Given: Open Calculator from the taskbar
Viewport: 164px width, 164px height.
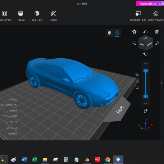Looking at the screenshot, I should pyautogui.click(x=66, y=160).
